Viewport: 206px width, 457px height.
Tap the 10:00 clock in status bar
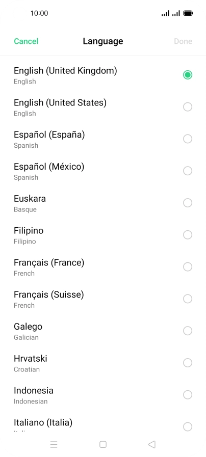(x=39, y=13)
